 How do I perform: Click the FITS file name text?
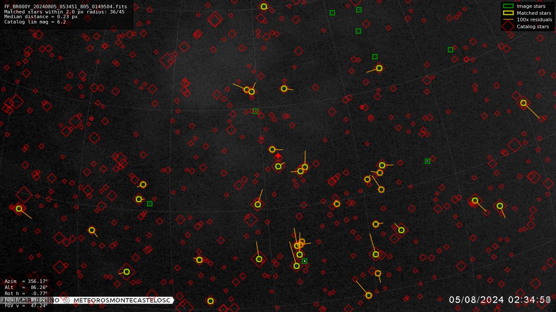[x=66, y=7]
